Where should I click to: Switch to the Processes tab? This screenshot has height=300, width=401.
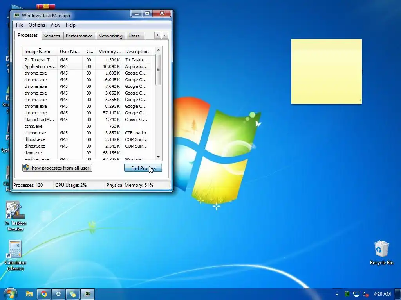tap(28, 35)
